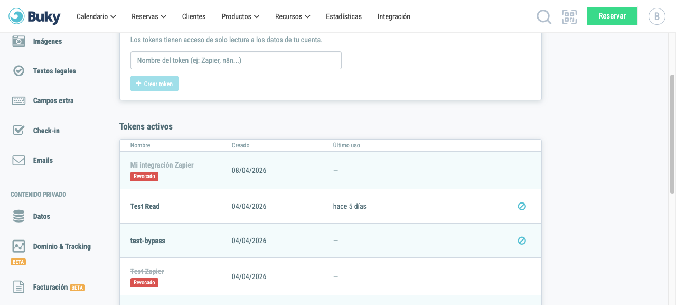The image size is (676, 305).
Task: Click the Crear token button
Action: pyautogui.click(x=154, y=84)
